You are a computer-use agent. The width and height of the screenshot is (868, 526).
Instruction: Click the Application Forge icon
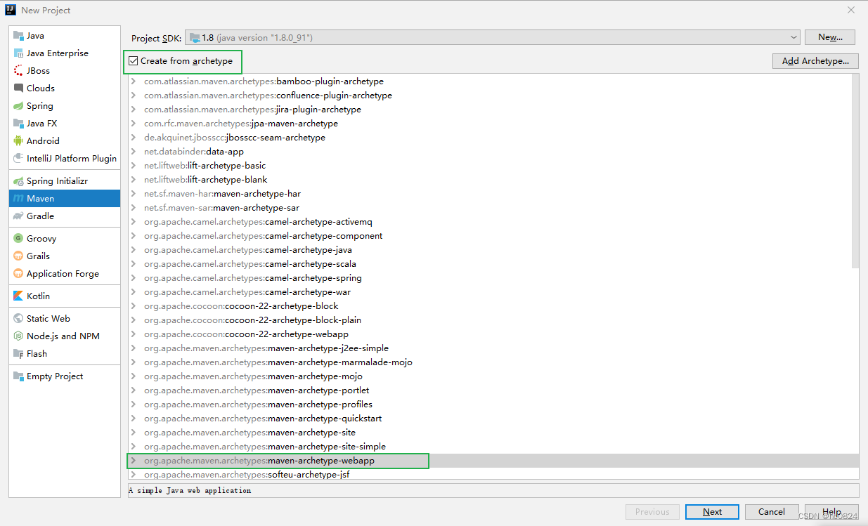click(18, 274)
